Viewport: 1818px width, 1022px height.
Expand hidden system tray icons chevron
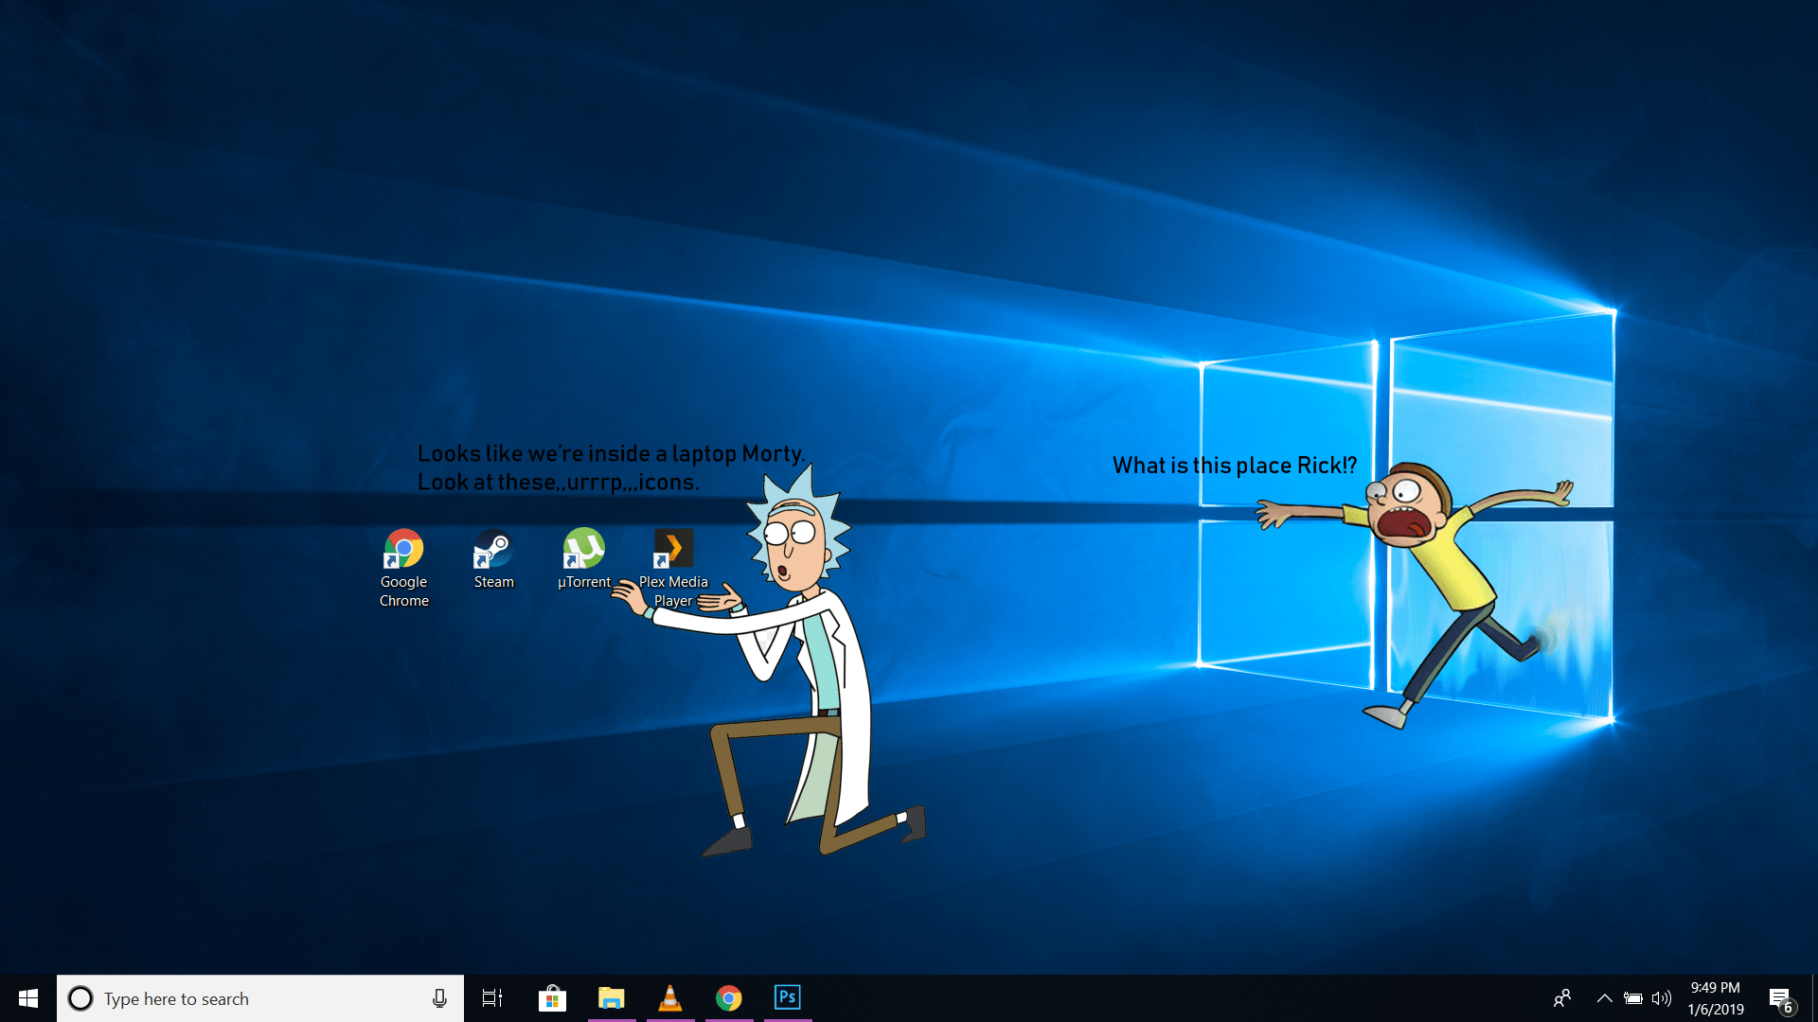point(1604,998)
